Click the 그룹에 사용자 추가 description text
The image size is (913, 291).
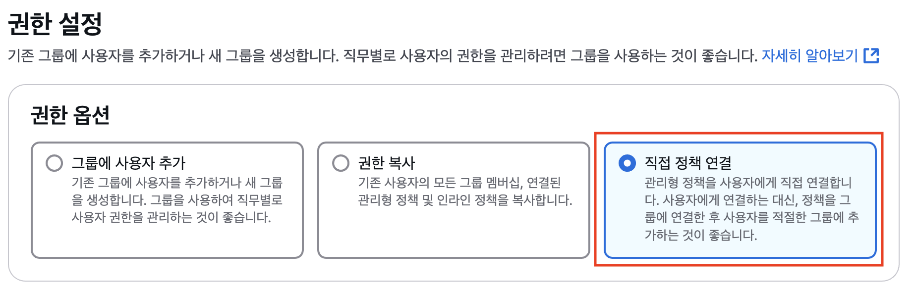[x=177, y=200]
